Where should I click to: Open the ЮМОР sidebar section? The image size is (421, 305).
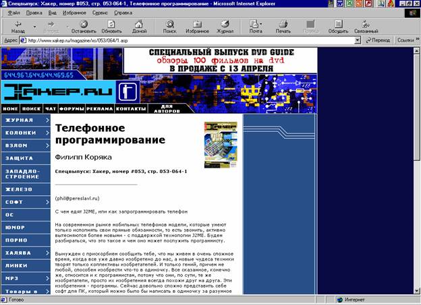pos(26,228)
